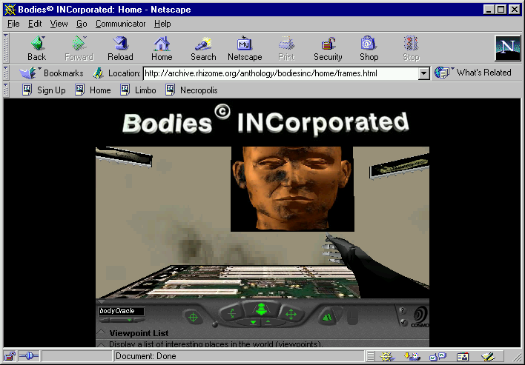Click the motherboard floor in the scene
Screen dimensions: 525x365
pyautogui.click(x=231, y=281)
